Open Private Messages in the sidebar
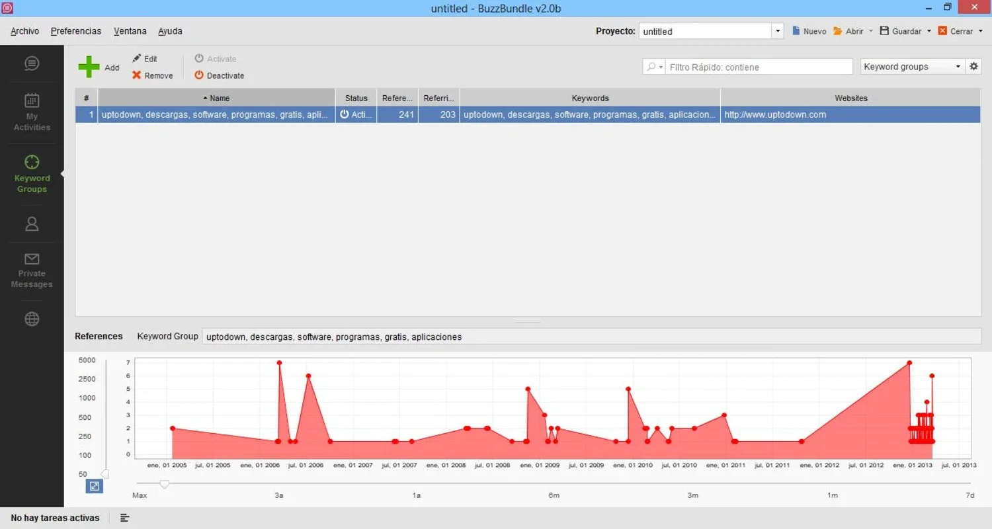This screenshot has height=529, width=992. point(32,270)
